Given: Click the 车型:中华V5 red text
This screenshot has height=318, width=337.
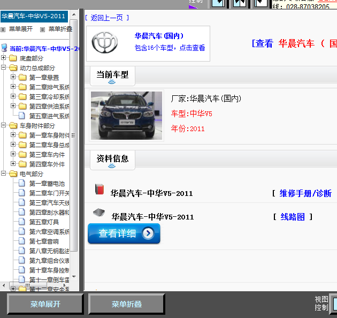Looking at the screenshot, I should (x=192, y=113).
